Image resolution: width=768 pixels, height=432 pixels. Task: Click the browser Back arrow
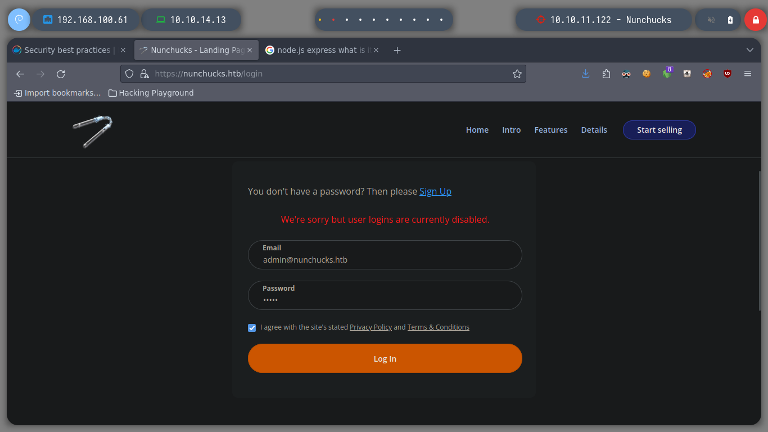click(x=20, y=74)
